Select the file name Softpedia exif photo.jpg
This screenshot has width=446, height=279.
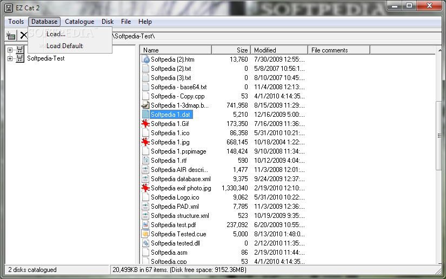181,188
